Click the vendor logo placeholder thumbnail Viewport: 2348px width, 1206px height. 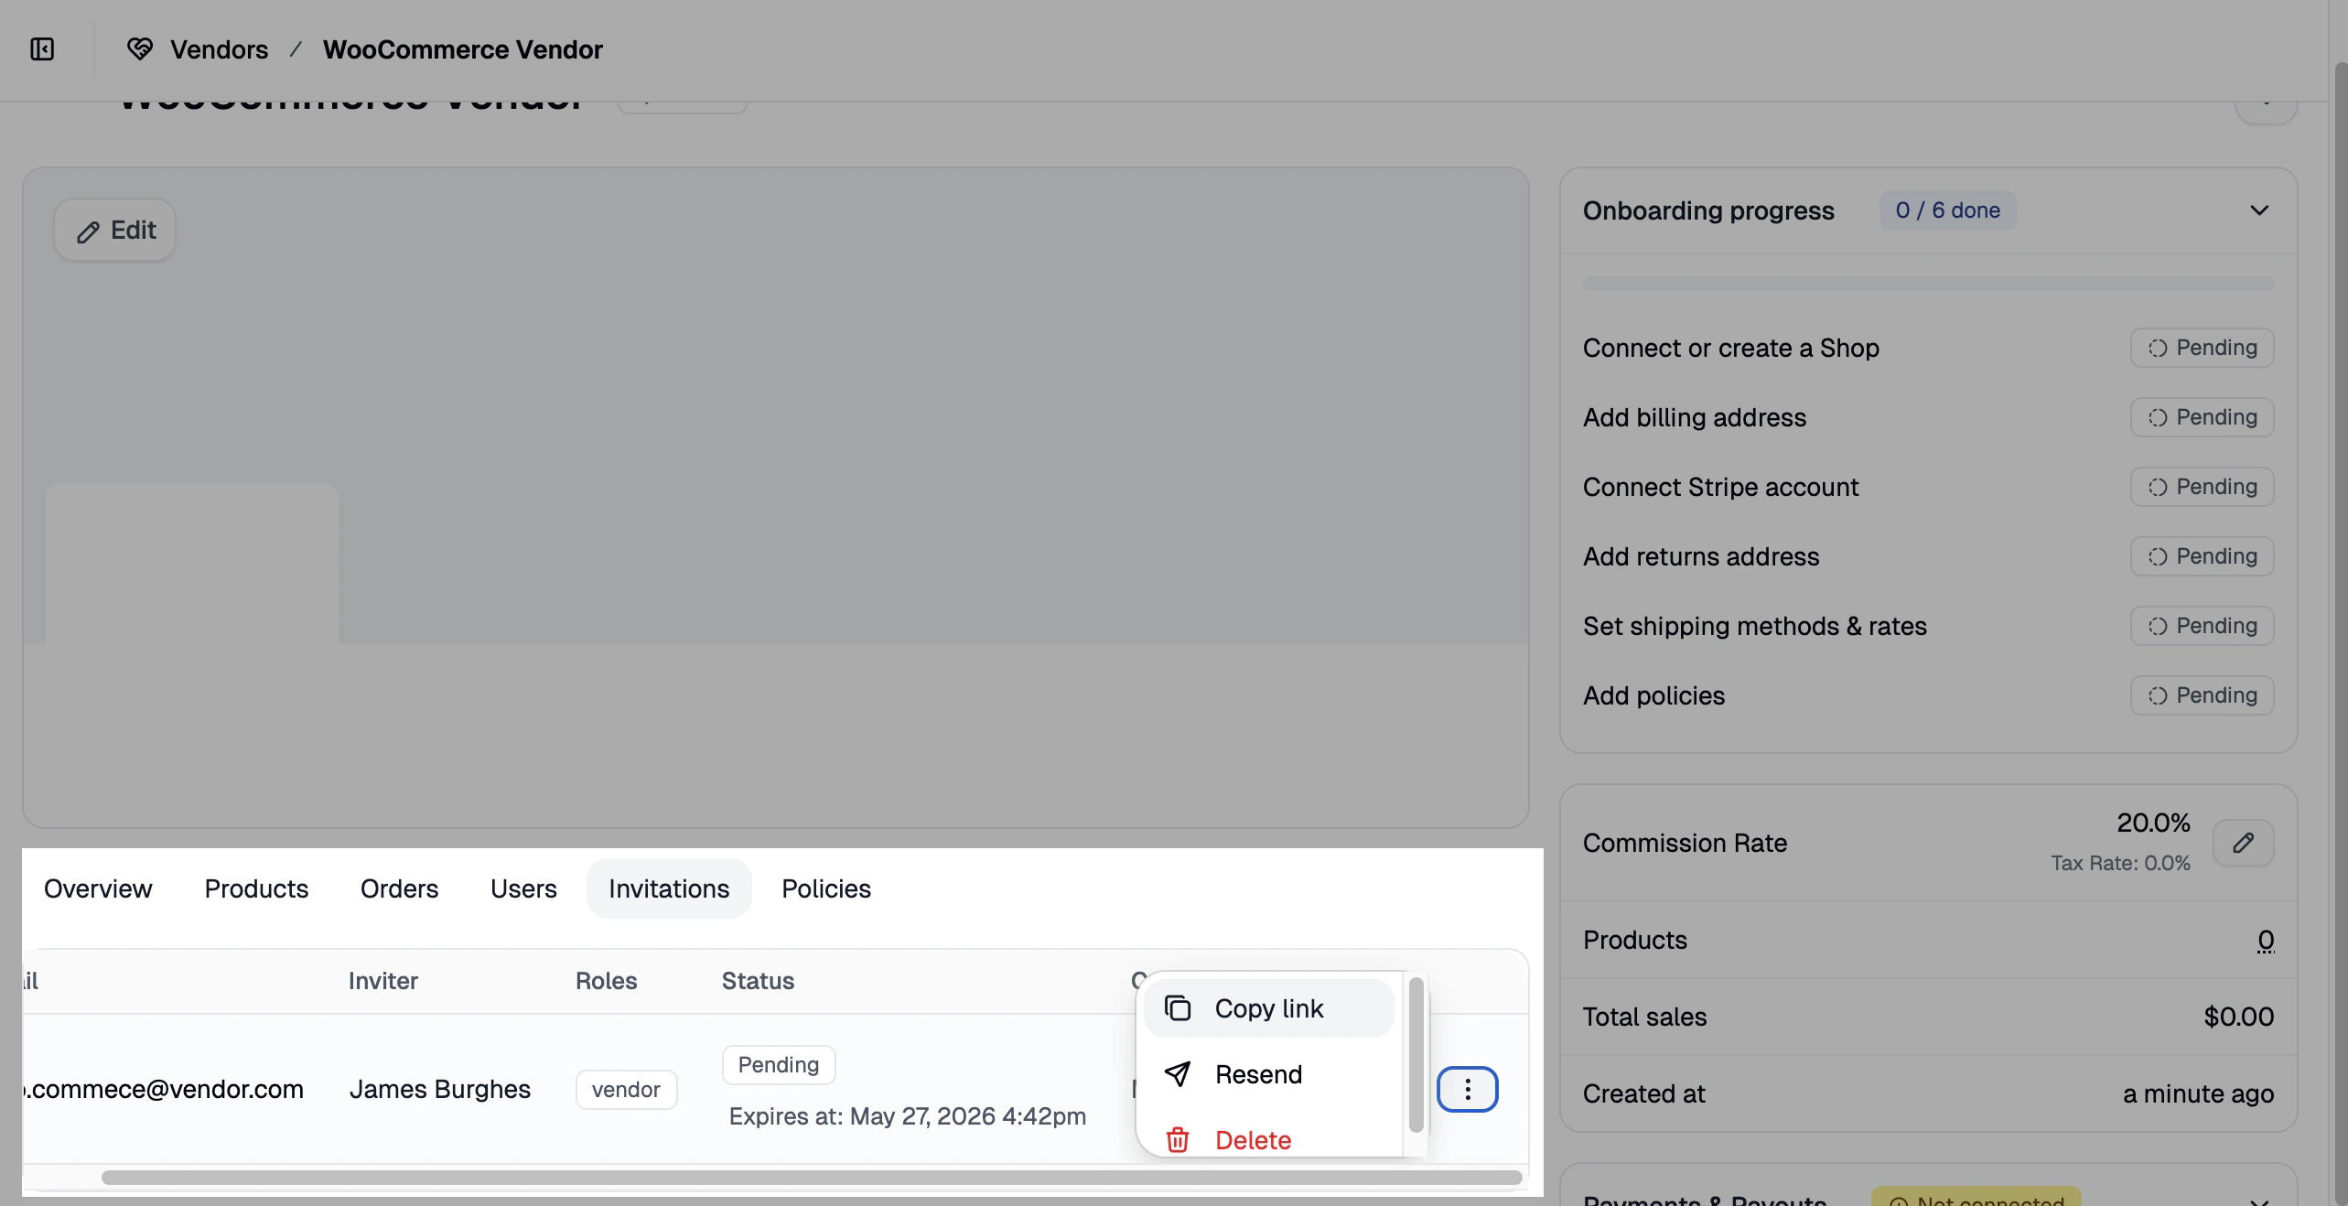click(x=192, y=564)
